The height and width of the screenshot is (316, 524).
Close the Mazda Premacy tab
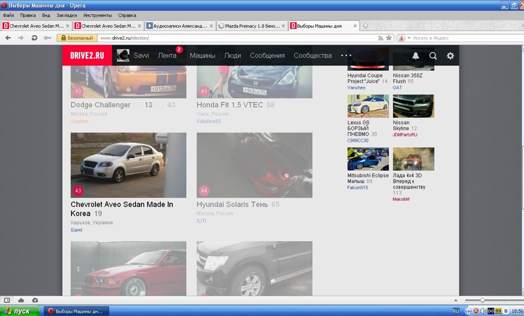pos(283,26)
